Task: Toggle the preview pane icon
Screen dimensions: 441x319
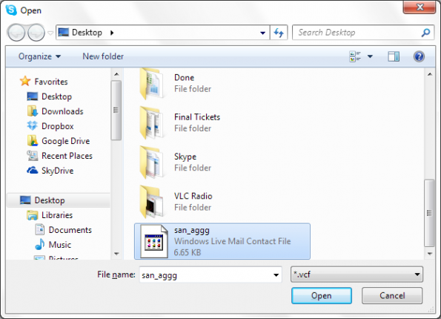Action: point(394,56)
